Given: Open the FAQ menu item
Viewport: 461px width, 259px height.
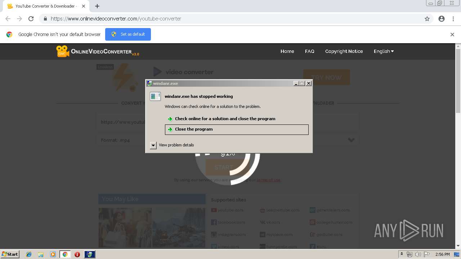Looking at the screenshot, I should click(x=310, y=51).
